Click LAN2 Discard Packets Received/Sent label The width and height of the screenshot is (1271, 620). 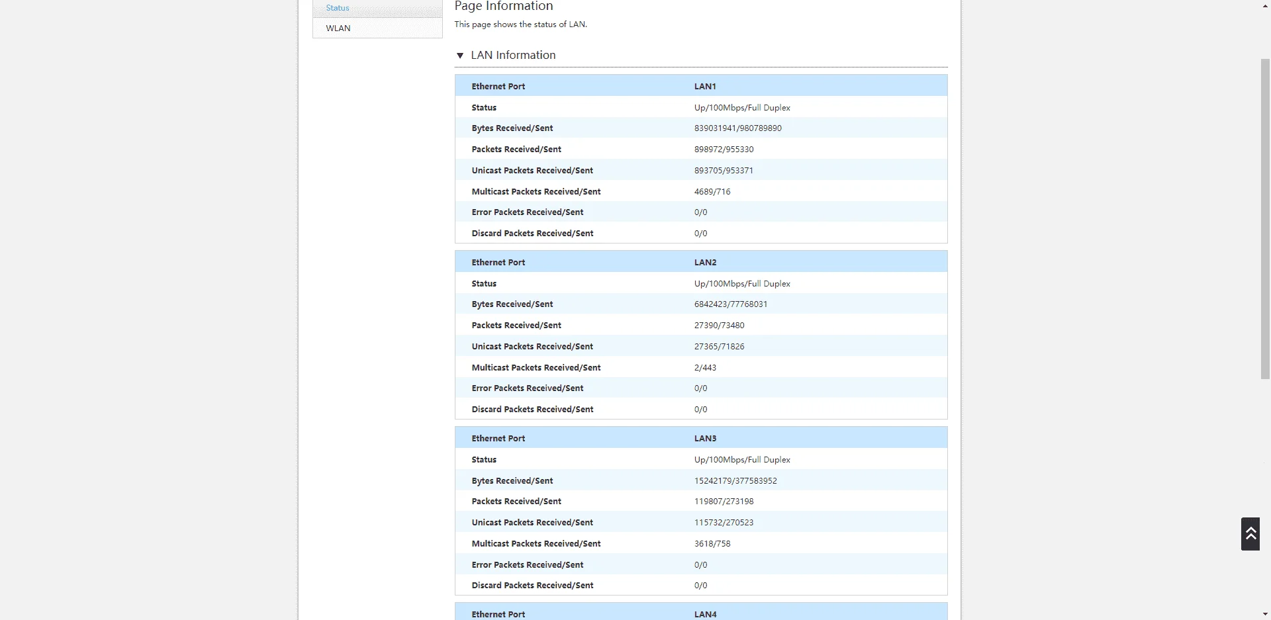(x=532, y=410)
